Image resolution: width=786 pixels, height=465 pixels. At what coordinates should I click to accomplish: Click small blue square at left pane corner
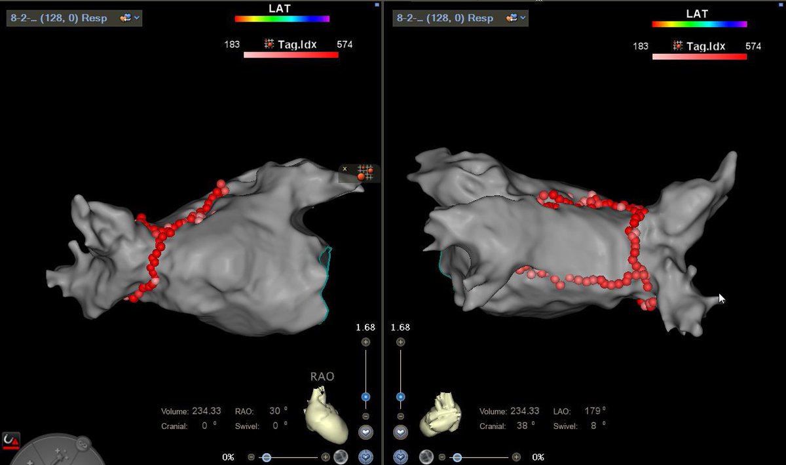(x=377, y=5)
